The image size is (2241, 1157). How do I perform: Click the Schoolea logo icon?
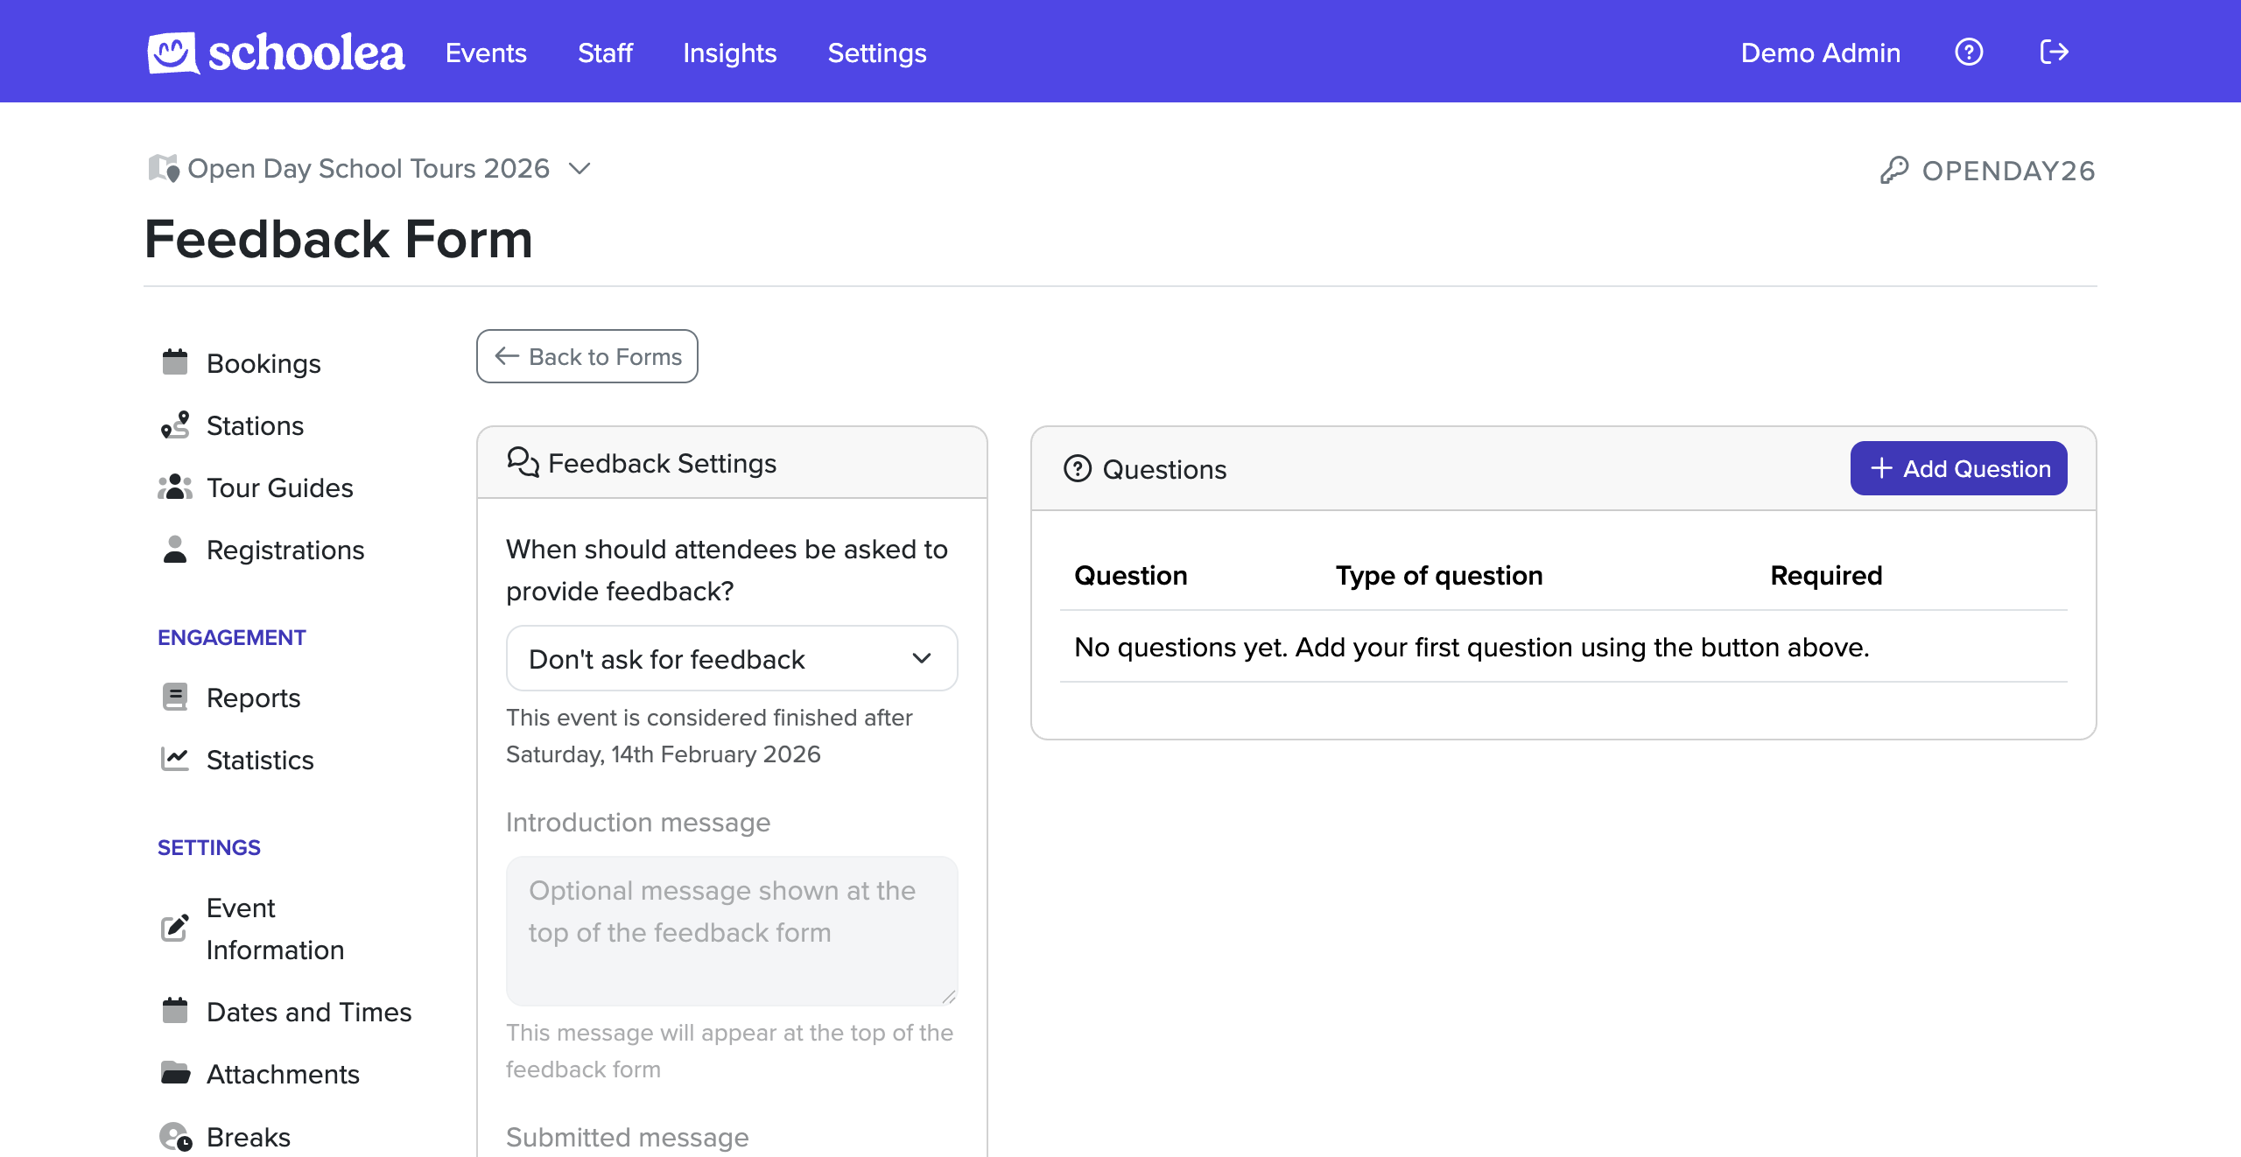click(171, 52)
